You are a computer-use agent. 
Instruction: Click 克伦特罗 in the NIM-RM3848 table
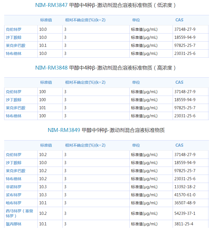pos(14,92)
